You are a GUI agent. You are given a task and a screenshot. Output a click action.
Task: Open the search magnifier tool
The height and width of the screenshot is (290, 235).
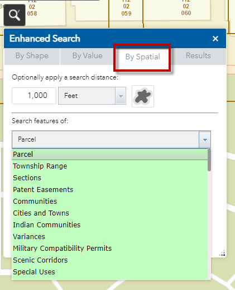[x=15, y=15]
